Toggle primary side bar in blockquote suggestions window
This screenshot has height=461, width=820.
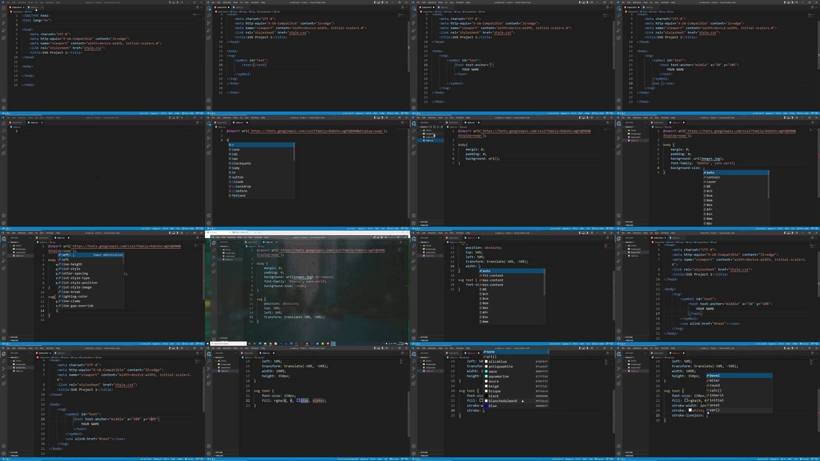(x=375, y=118)
